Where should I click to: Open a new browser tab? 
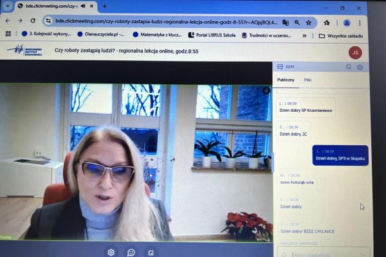pyautogui.click(x=104, y=6)
